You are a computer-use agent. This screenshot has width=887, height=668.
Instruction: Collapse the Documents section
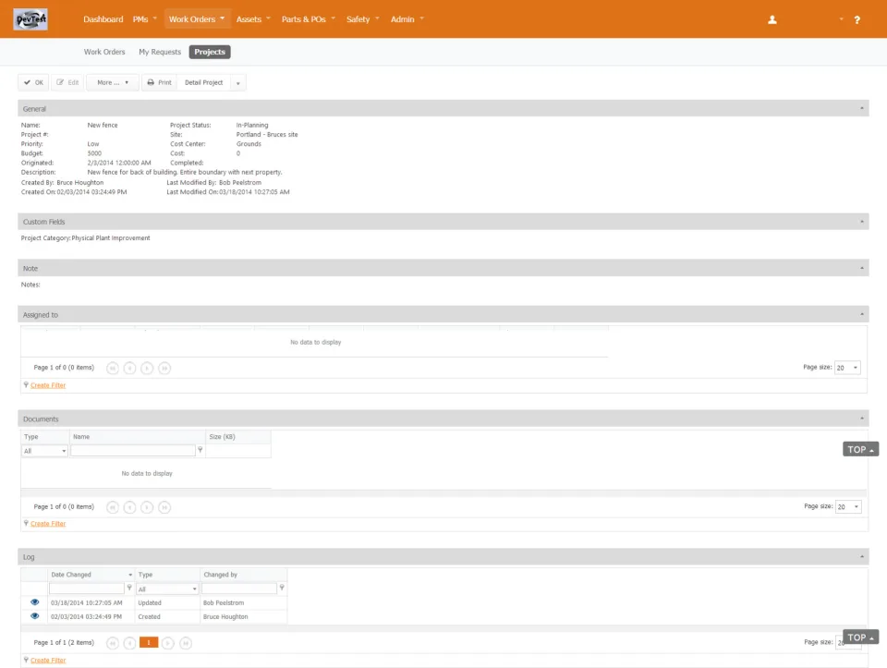861,419
